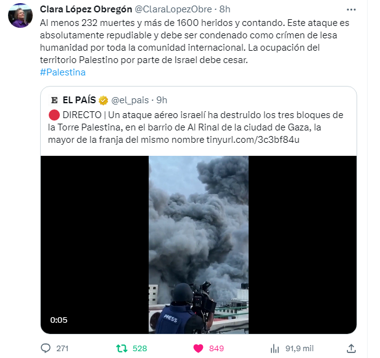
Task: Click the 849 likes count
Action: [x=217, y=349]
